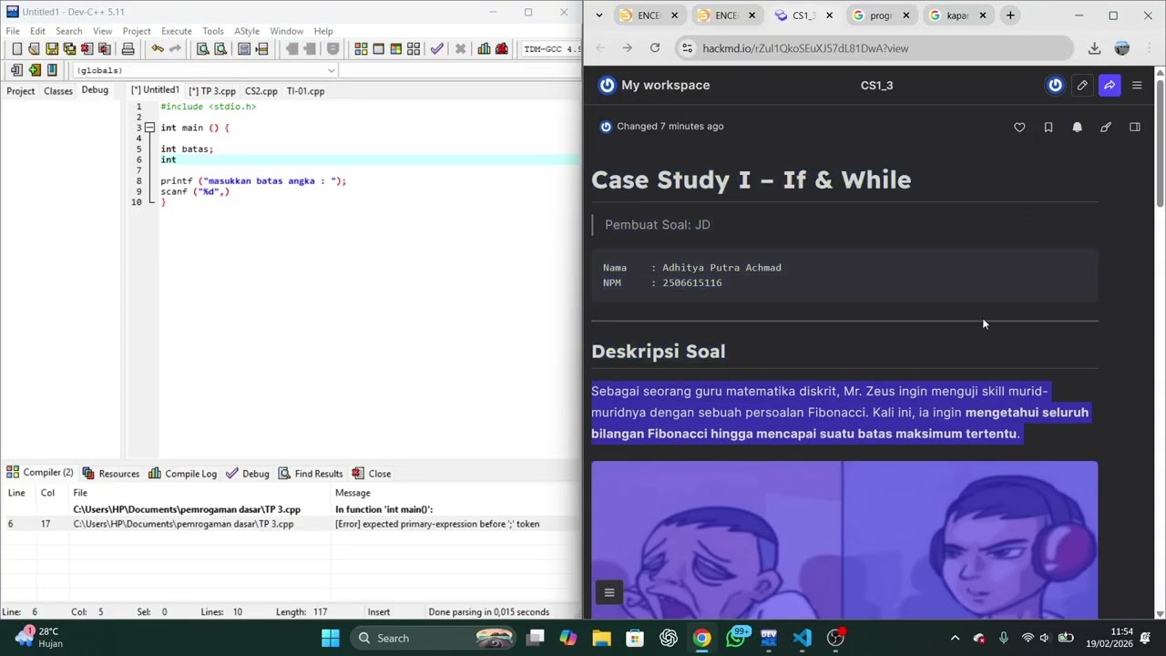The image size is (1166, 656).
Task: Switch to the 'kapan' Google tab
Action: point(957,15)
